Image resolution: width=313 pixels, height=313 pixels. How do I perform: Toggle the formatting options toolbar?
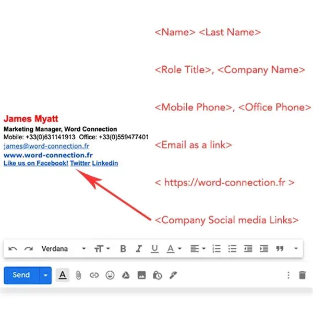click(63, 275)
